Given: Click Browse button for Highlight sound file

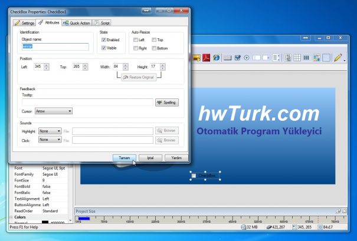Looking at the screenshot, I should [167, 131].
